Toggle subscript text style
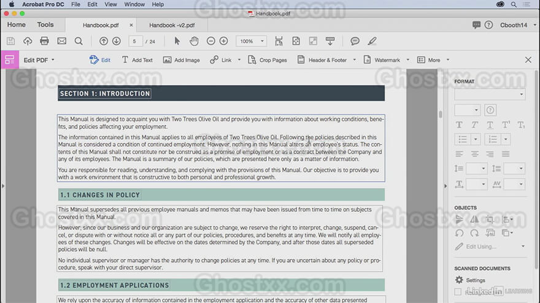Image resolution: width=540 pixels, height=303 pixels. point(521,125)
